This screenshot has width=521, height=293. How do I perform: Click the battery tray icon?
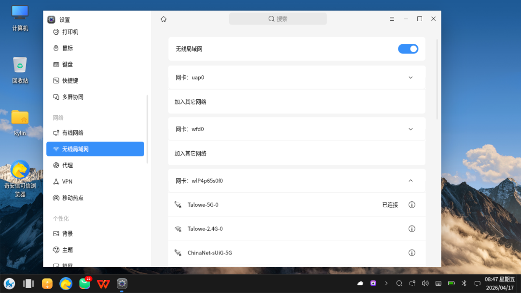tap(451, 283)
